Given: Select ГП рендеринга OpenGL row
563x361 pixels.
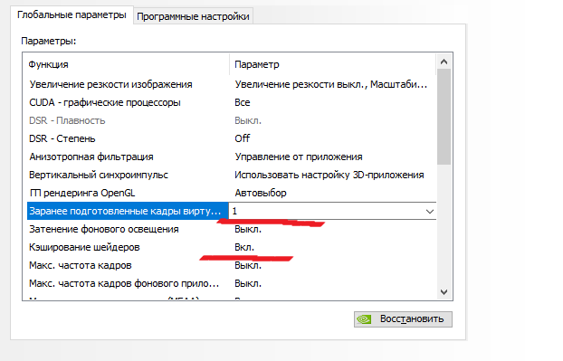Looking at the screenshot, I should pos(232,193).
